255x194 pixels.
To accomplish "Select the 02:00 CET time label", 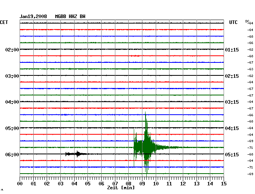I will (12, 49).
